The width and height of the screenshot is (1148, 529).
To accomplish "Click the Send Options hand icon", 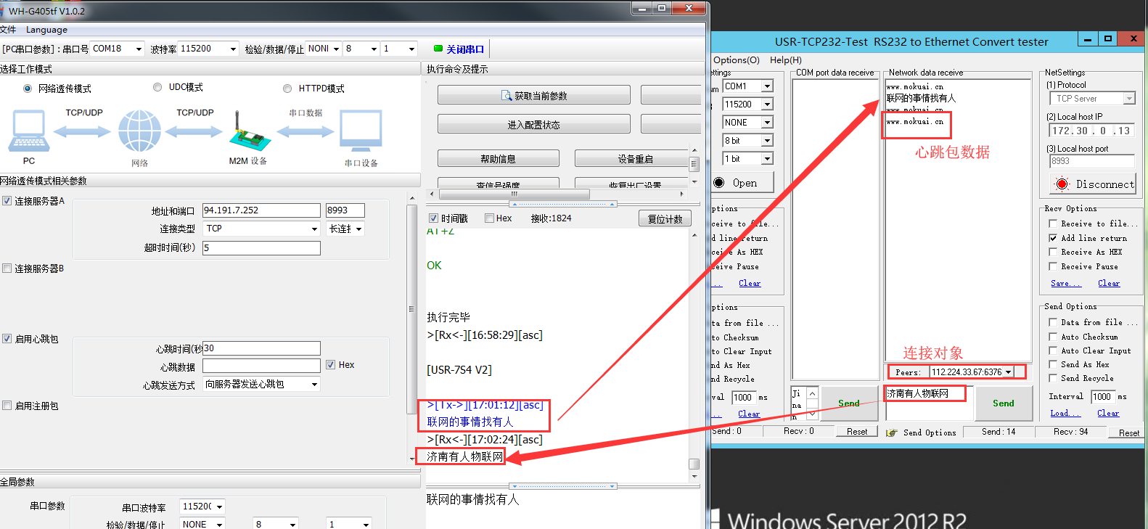I will coord(891,432).
